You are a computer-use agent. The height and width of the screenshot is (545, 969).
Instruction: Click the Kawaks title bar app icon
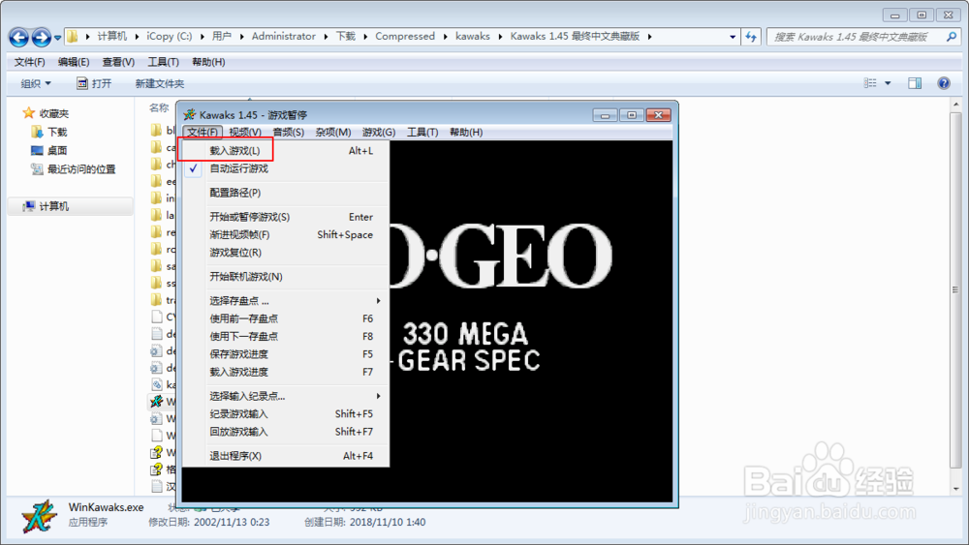[189, 115]
